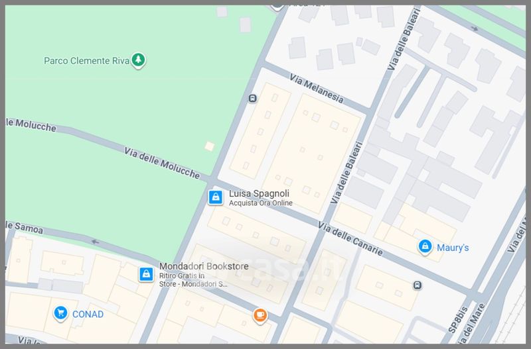This screenshot has width=531, height=349.
Task: Select the Maury's shopping bag marker
Action: [x=425, y=247]
